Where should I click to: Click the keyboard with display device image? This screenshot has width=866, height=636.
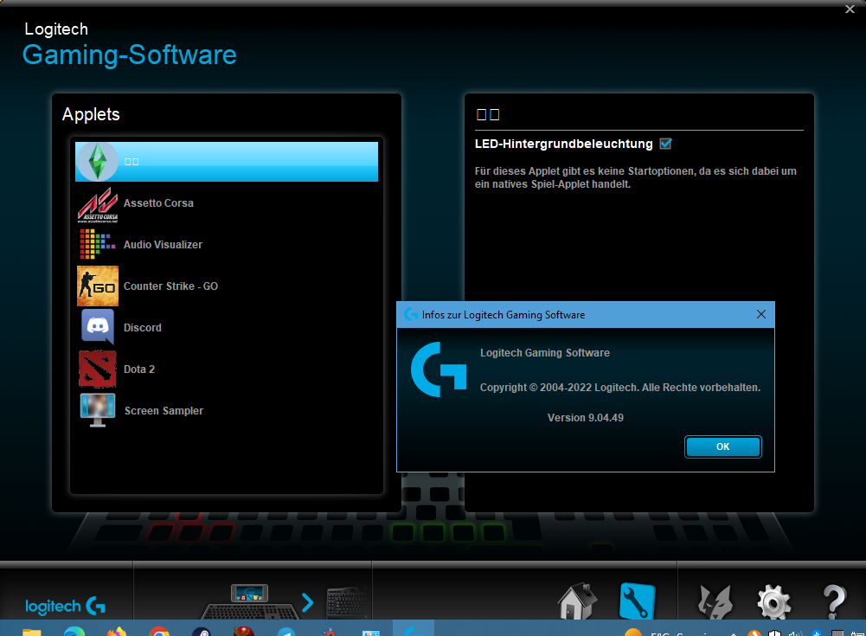click(249, 601)
